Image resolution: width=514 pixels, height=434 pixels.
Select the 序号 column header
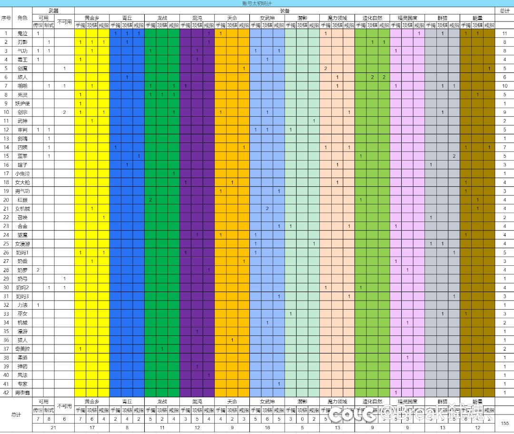6,18
